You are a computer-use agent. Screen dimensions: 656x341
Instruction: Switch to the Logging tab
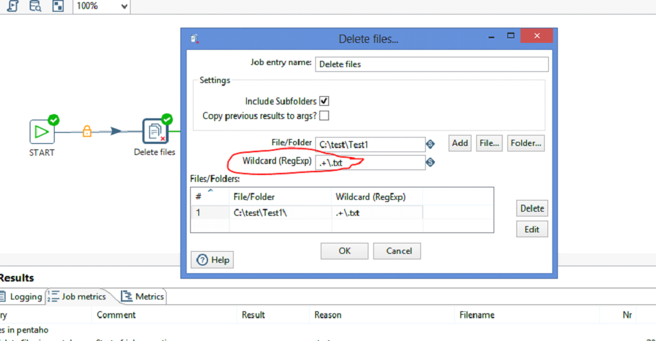click(21, 297)
